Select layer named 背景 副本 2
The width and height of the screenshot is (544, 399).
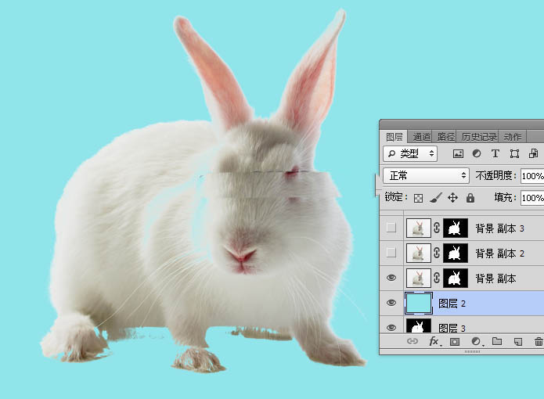click(499, 253)
